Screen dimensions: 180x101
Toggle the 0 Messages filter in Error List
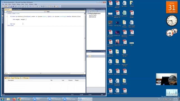click(x=25, y=78)
